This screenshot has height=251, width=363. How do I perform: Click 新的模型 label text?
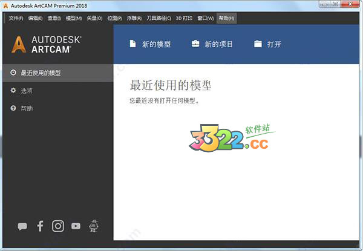coord(156,44)
